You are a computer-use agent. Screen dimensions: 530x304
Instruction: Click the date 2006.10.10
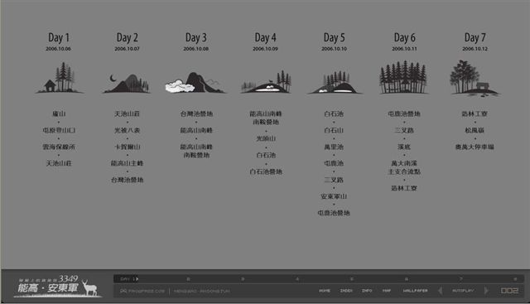click(x=334, y=49)
